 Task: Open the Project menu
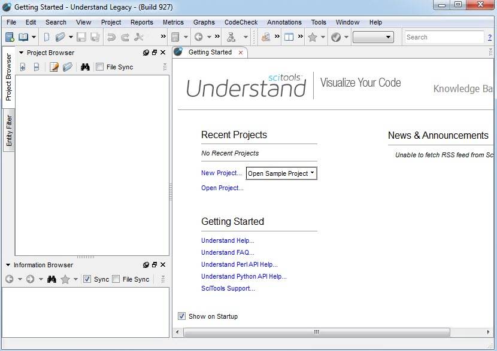[x=111, y=22]
